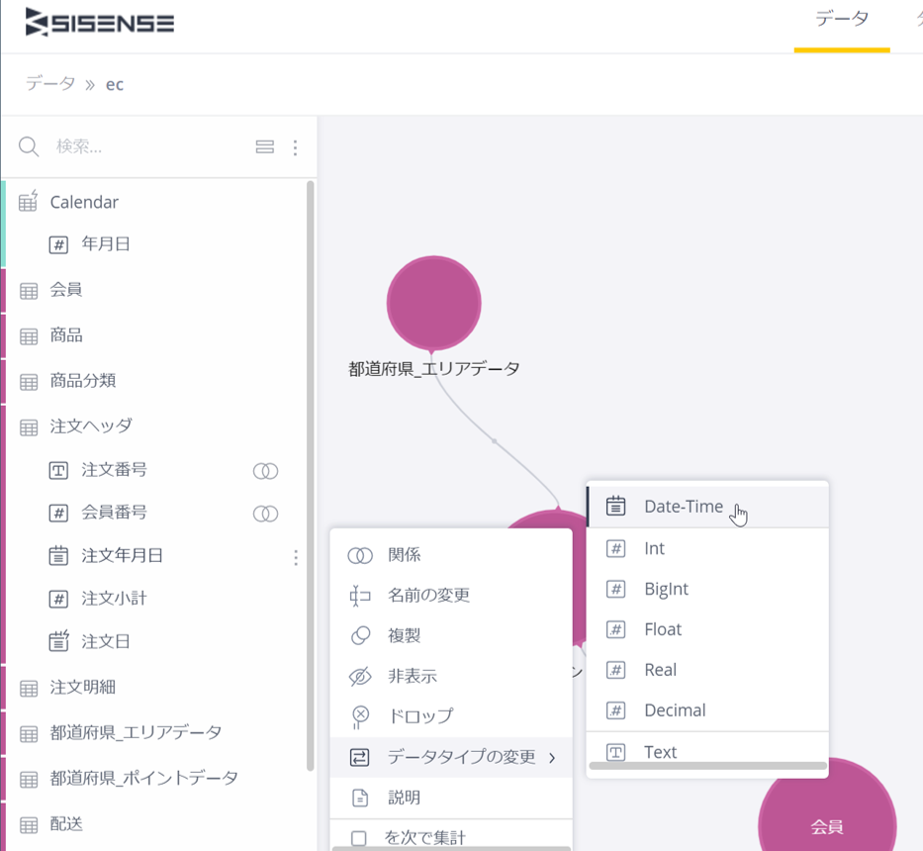This screenshot has width=923, height=851.
Task: Select the 注文番号 column
Action: pyautogui.click(x=114, y=470)
